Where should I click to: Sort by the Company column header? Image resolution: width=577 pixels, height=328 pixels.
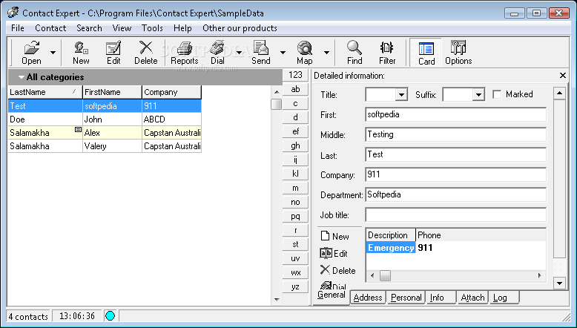tap(171, 92)
